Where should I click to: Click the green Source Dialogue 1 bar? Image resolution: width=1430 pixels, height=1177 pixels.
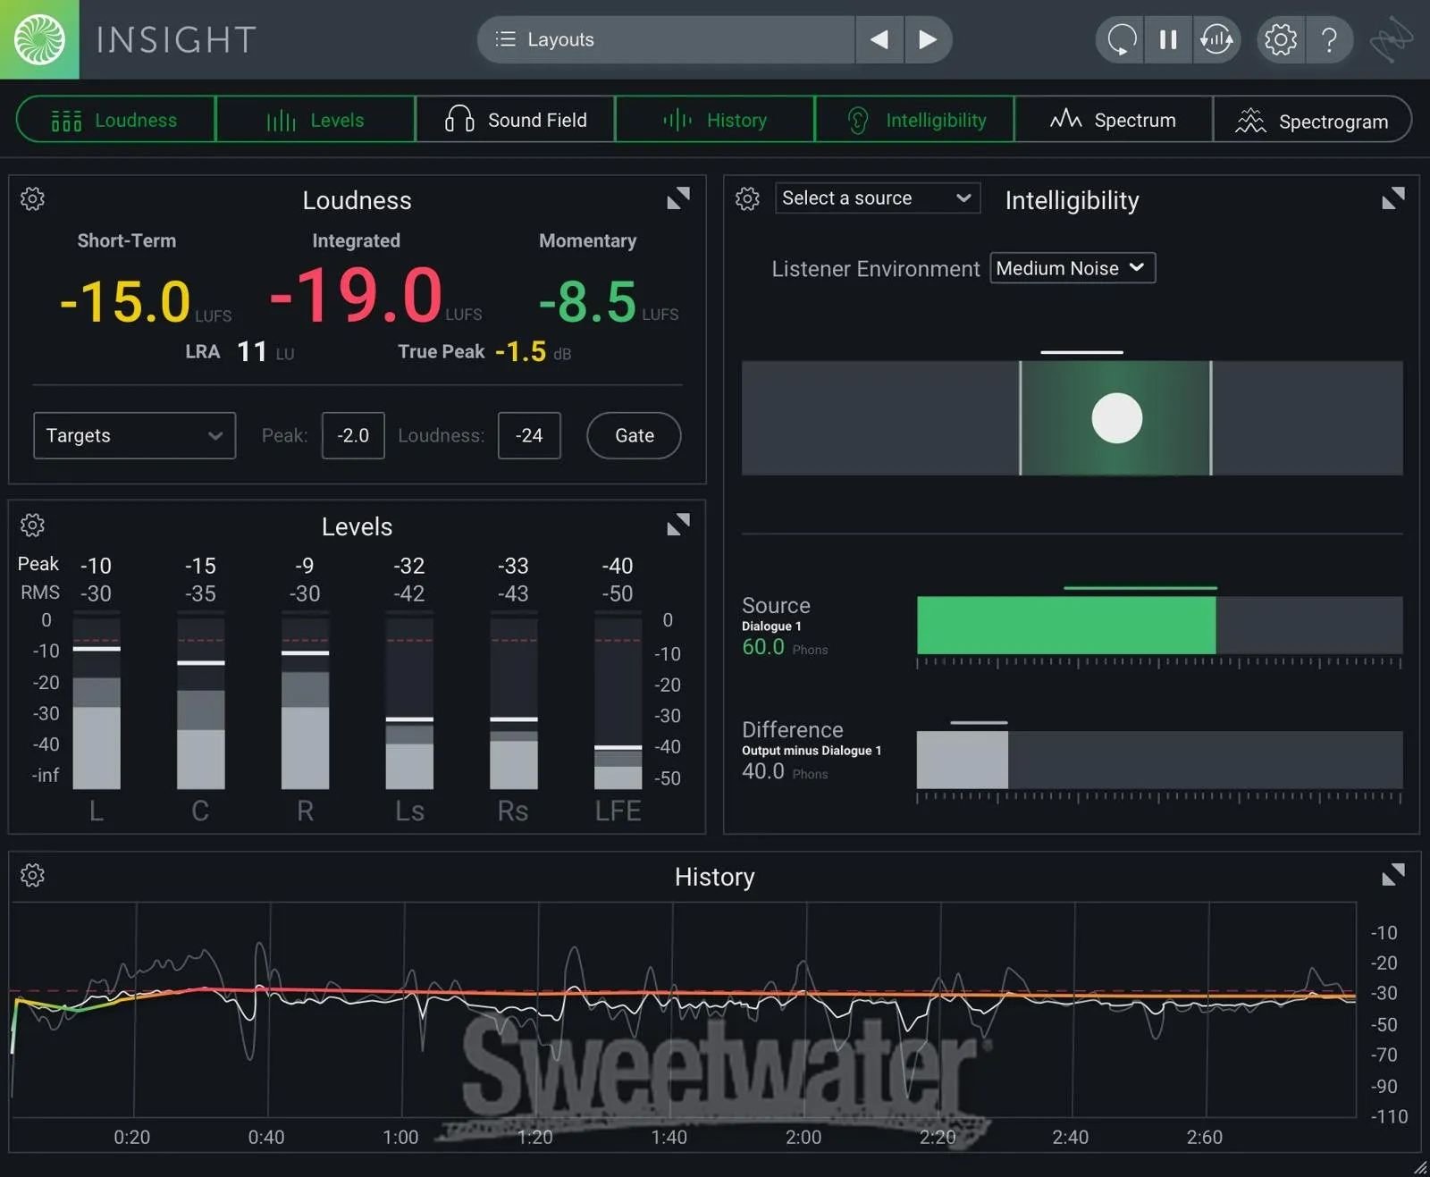pos(1066,626)
